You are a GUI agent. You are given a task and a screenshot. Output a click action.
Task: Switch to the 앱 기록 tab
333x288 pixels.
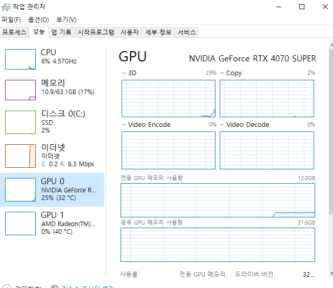61,32
